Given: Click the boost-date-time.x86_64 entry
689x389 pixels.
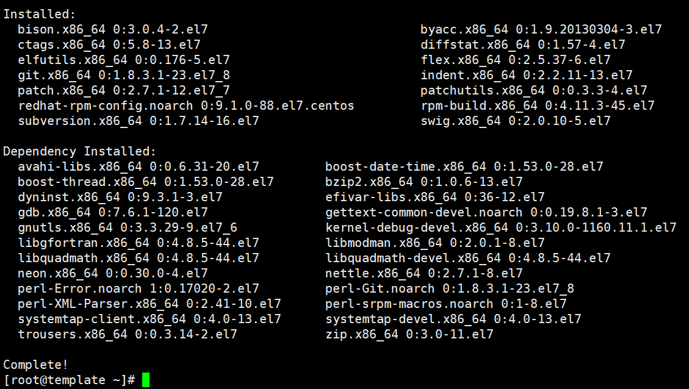Looking at the screenshot, I should [464, 166].
